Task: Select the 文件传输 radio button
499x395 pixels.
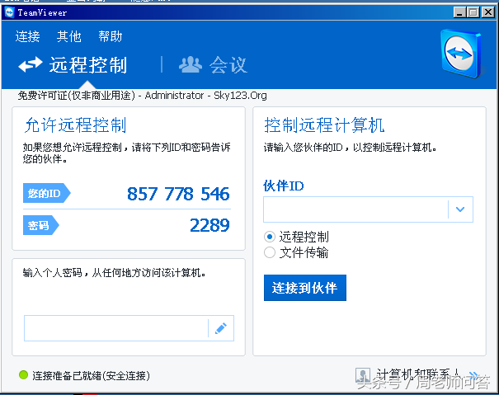Action: pos(270,252)
